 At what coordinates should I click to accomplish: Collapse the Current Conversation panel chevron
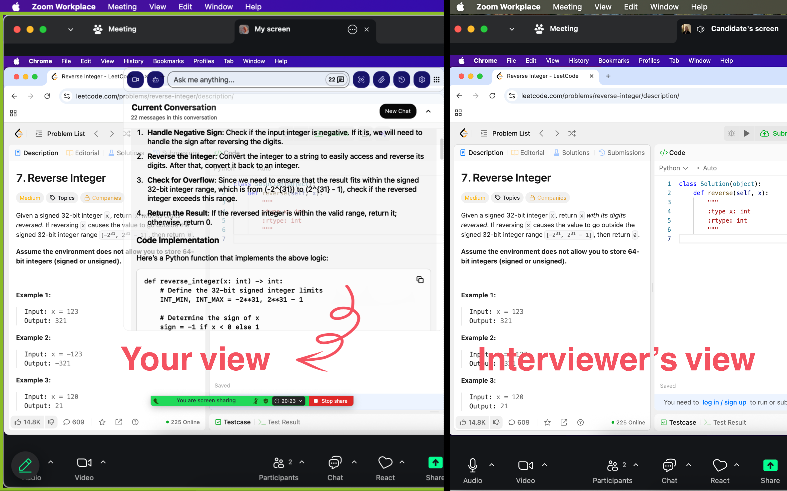click(428, 111)
